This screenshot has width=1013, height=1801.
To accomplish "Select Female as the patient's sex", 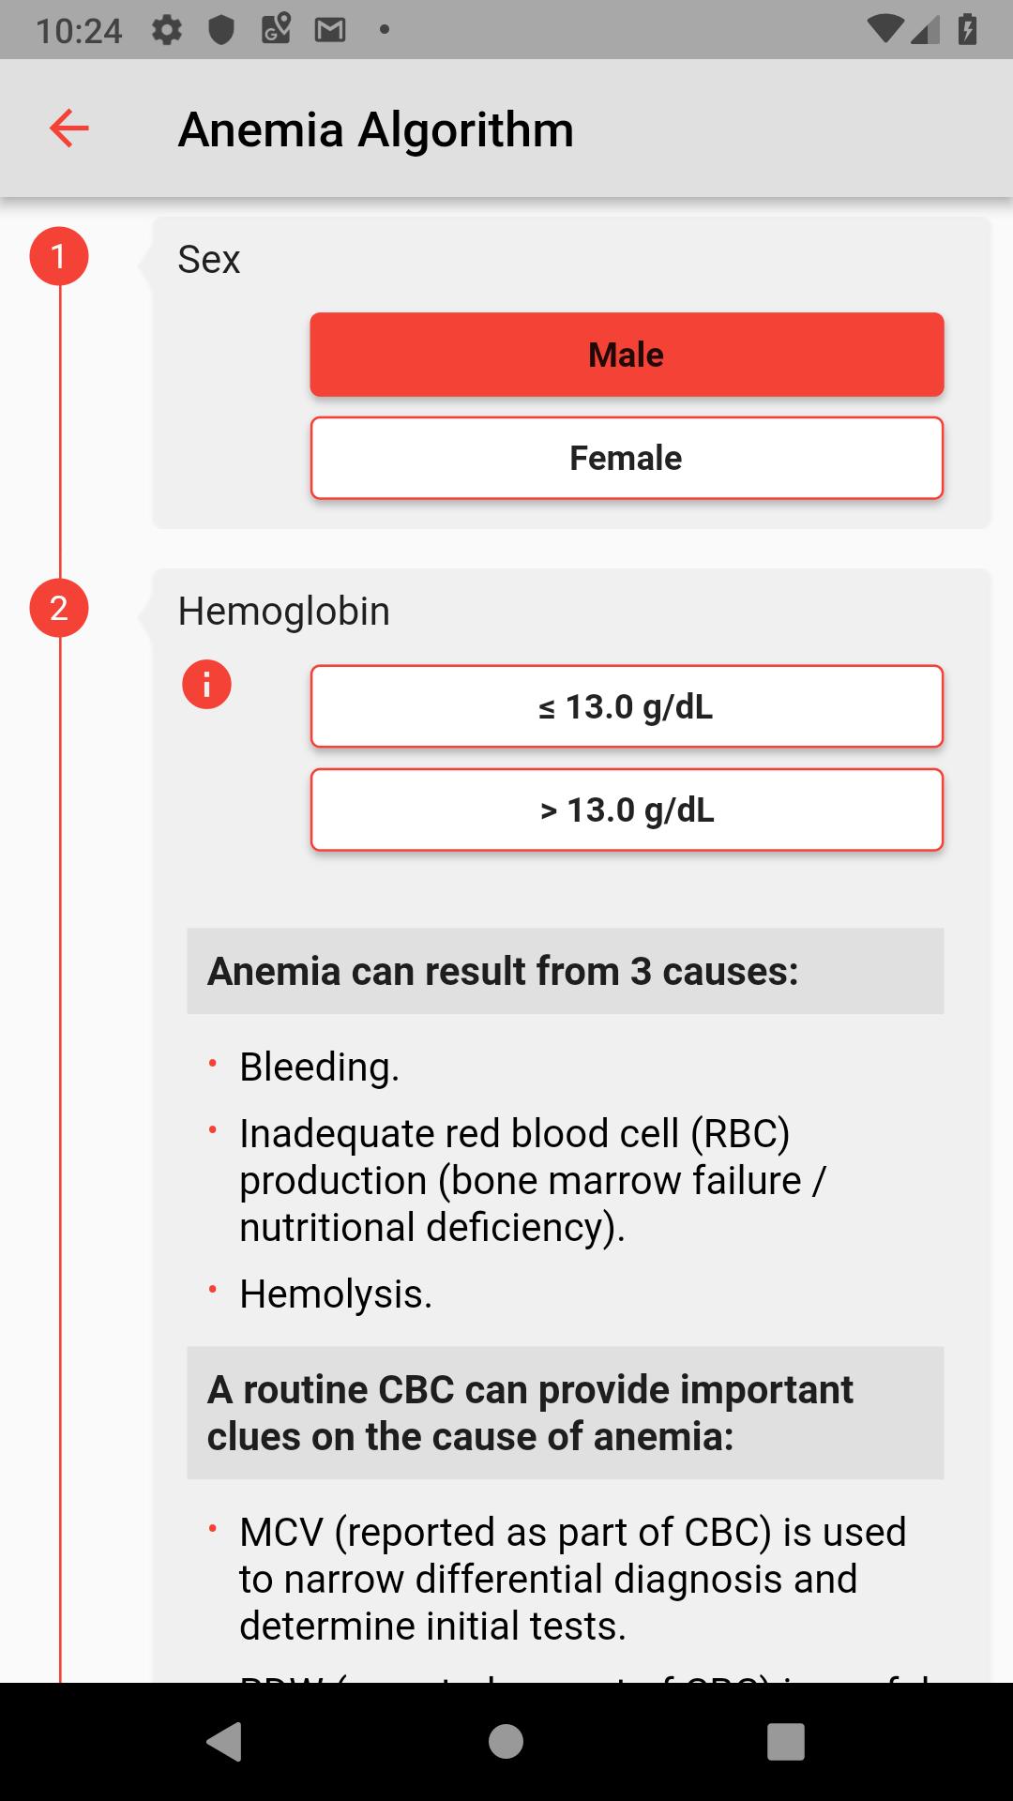I will (x=626, y=457).
